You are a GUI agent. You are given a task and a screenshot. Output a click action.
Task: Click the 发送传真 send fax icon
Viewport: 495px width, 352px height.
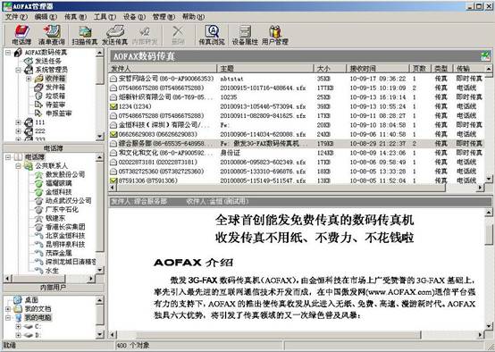click(115, 35)
